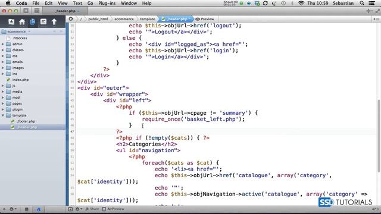Click the Time Machine menu bar icon
The image size is (381, 214).
tap(283, 3)
